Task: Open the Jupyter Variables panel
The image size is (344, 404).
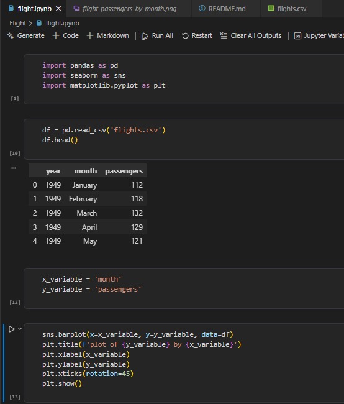Action: pos(319,35)
